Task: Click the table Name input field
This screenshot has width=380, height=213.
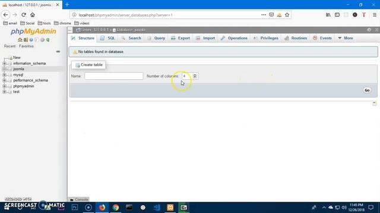Action: tap(113, 76)
